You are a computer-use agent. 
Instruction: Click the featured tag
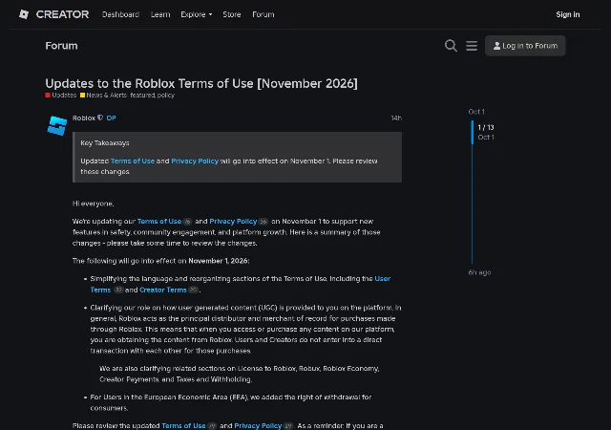pos(142,95)
